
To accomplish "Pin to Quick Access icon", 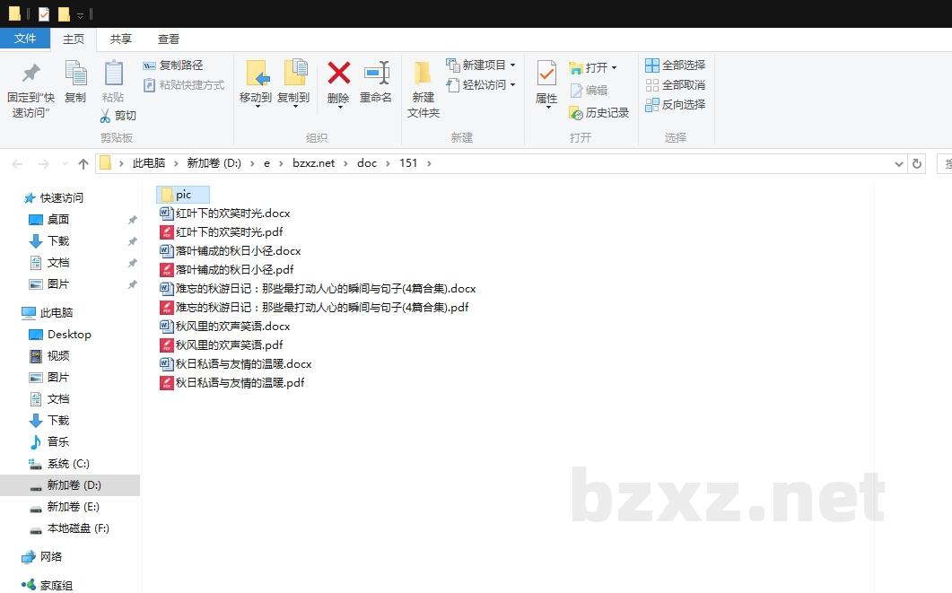I will pos(31,74).
